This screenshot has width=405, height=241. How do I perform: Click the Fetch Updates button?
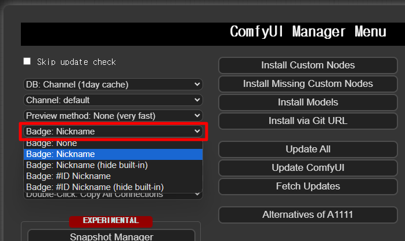[x=308, y=187]
